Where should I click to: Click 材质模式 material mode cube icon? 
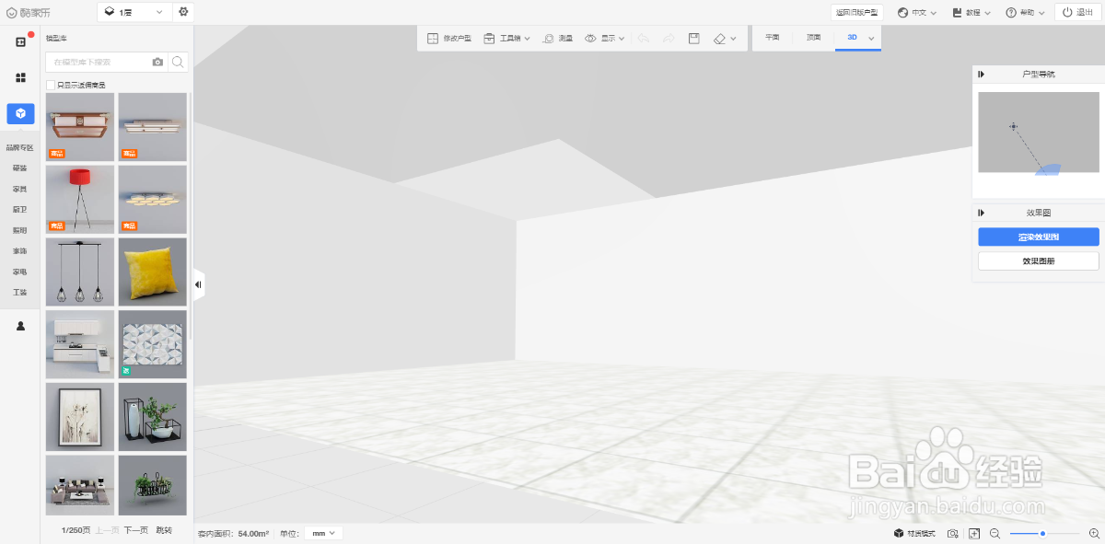coord(899,533)
